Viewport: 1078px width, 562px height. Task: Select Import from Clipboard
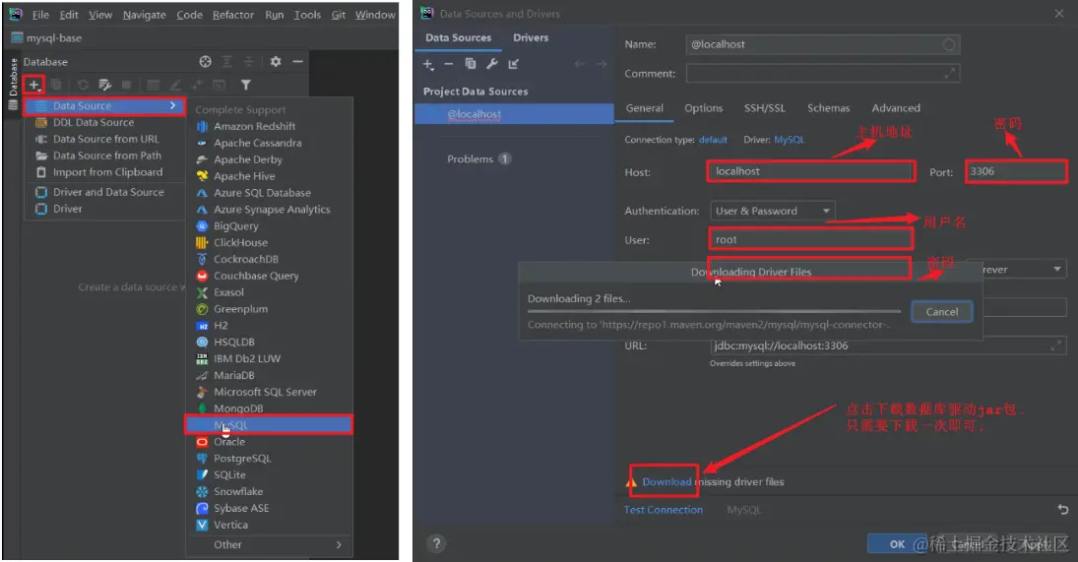tap(105, 172)
